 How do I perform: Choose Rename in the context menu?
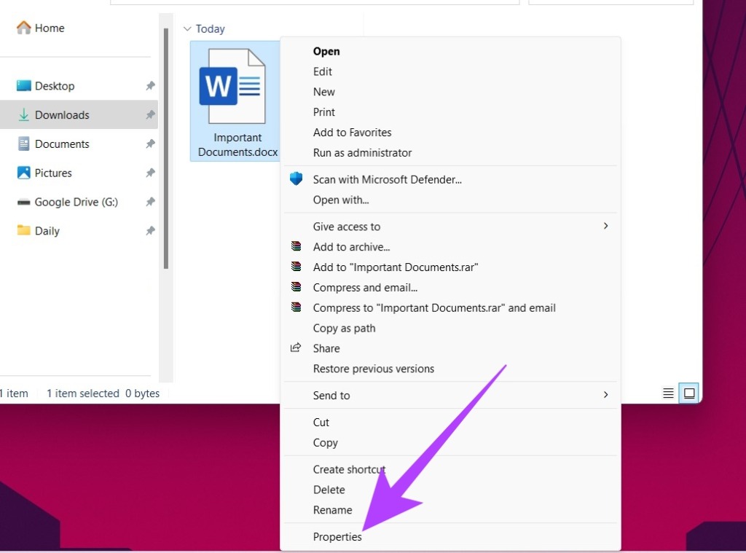point(332,510)
